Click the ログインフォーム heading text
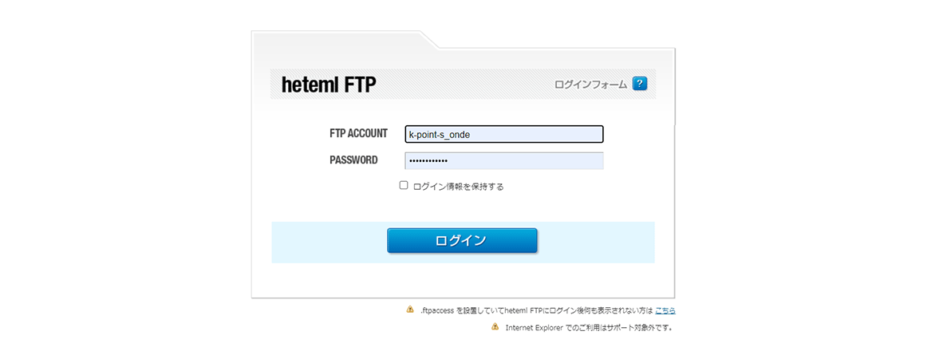The width and height of the screenshot is (951, 359). (x=590, y=85)
